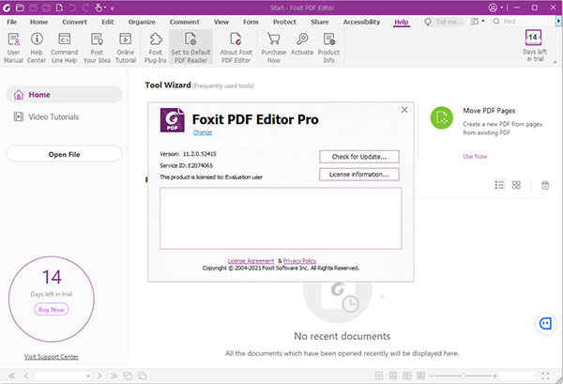Image resolution: width=563 pixels, height=384 pixels.
Task: Open the page number dropdown
Action: [x=88, y=376]
